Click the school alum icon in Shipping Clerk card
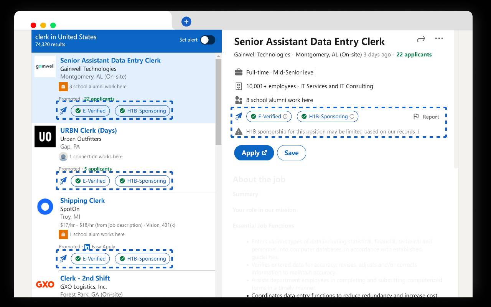This screenshot has height=307, width=491. 63,234
